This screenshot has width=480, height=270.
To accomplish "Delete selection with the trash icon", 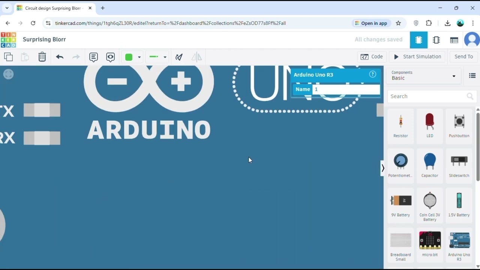I will pos(42,57).
